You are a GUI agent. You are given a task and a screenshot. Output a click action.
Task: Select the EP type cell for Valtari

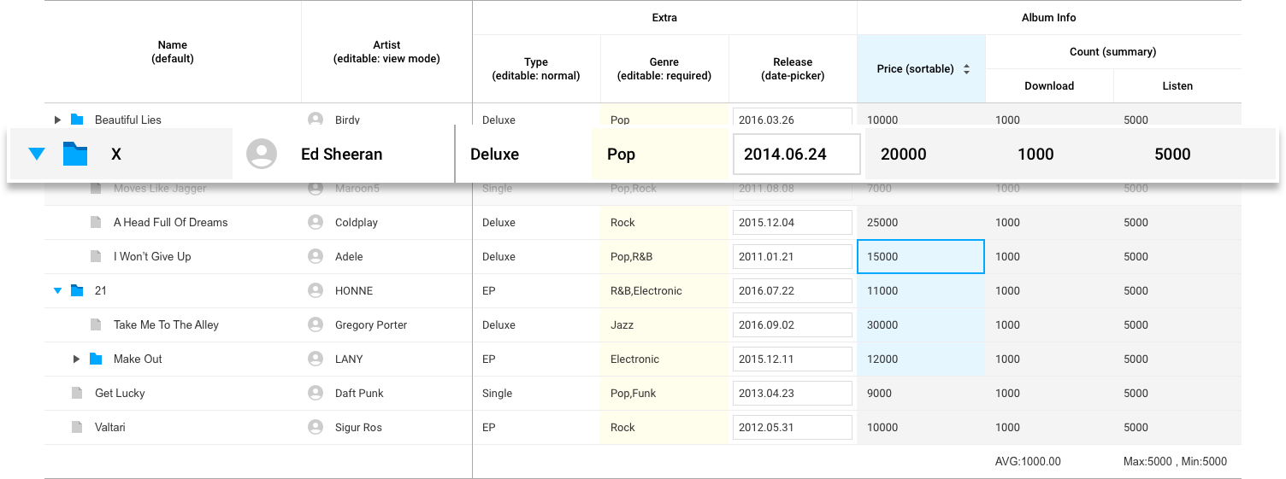[x=536, y=428]
